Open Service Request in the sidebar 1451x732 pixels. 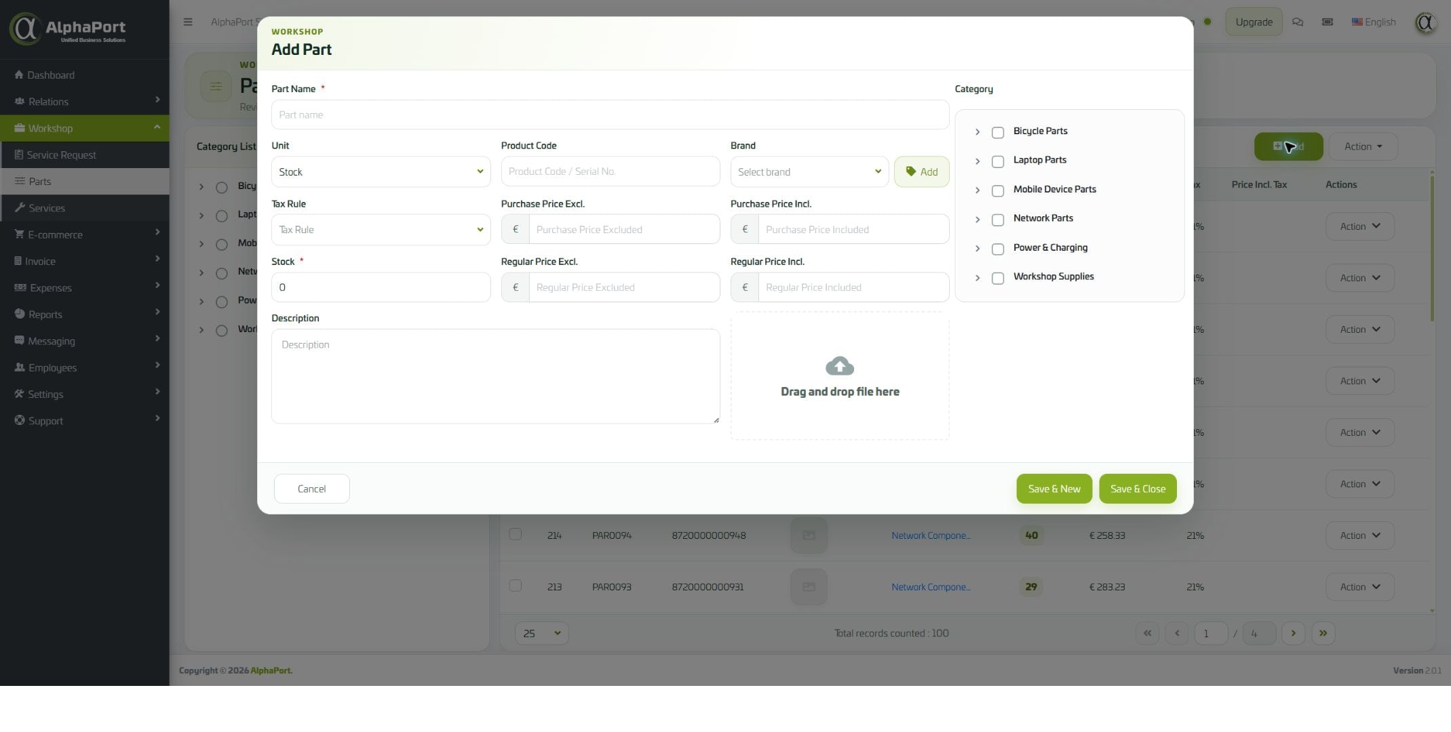(x=85, y=155)
